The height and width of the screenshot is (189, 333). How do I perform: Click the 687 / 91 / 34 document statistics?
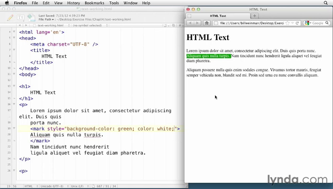pos(106,186)
